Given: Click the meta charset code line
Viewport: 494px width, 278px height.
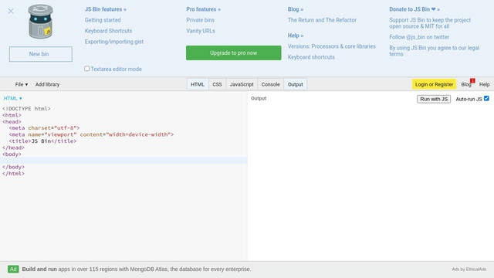Looking at the screenshot, I should (x=45, y=128).
